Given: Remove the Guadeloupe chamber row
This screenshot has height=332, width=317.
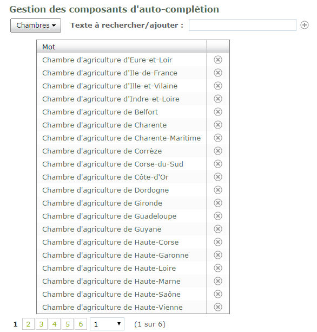Looking at the screenshot, I should 218,216.
